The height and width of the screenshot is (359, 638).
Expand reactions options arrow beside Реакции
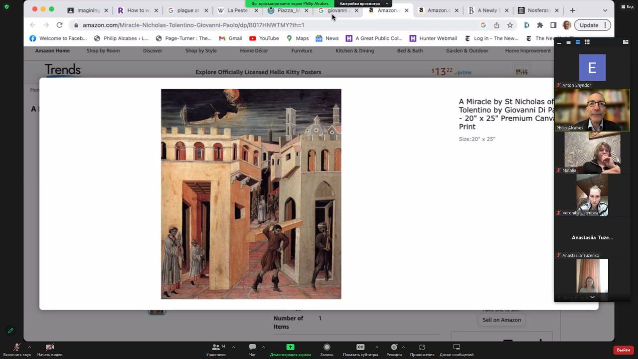pyautogui.click(x=403, y=347)
